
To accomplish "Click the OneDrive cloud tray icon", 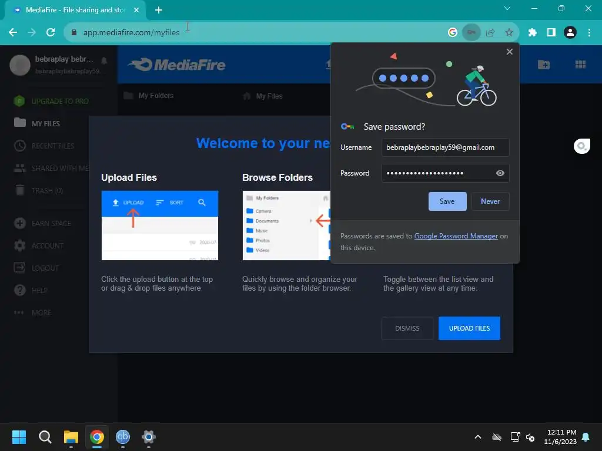I will click(497, 437).
